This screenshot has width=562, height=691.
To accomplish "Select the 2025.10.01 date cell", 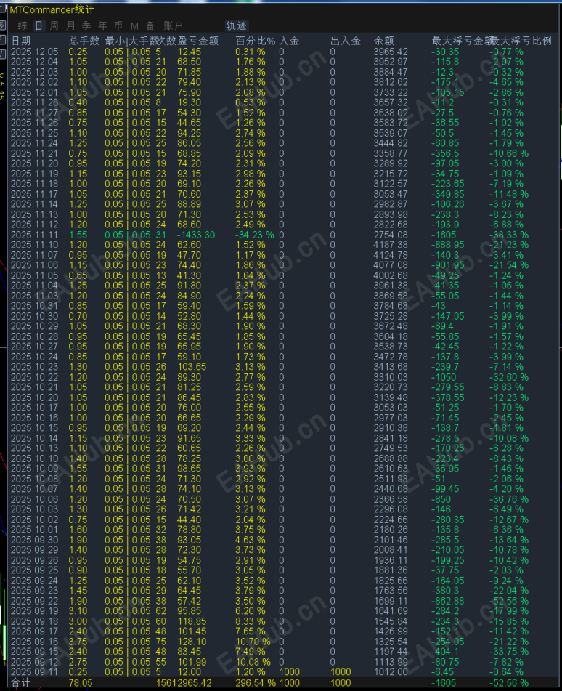I will coord(34,530).
